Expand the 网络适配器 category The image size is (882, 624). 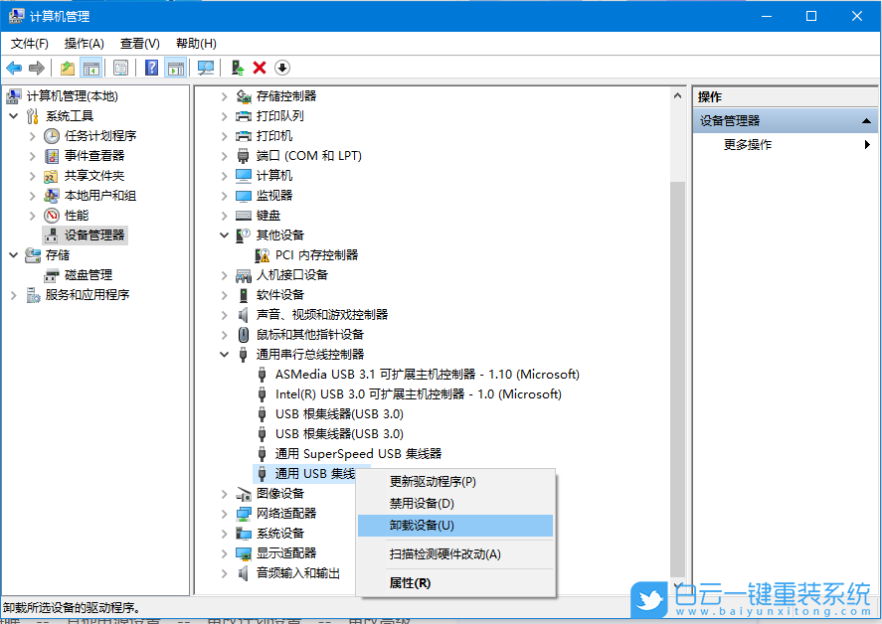224,514
